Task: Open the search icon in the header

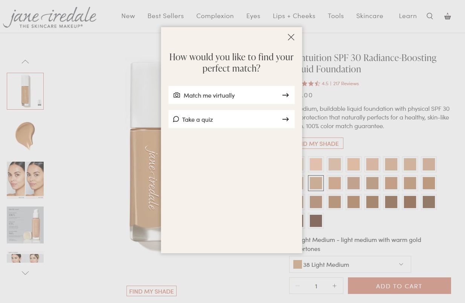Action: point(430,16)
